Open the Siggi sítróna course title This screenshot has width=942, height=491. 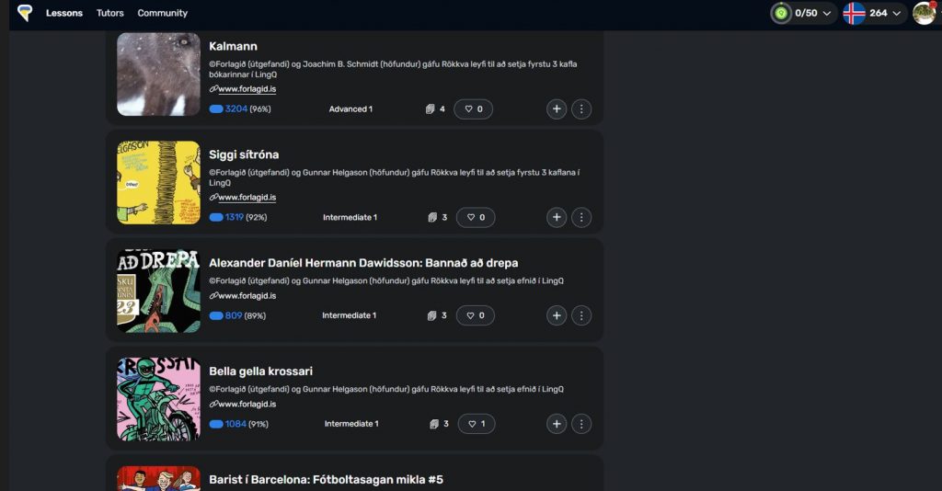(x=244, y=154)
